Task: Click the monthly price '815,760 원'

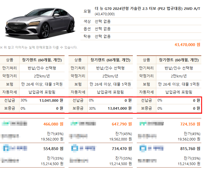Action: (190, 149)
